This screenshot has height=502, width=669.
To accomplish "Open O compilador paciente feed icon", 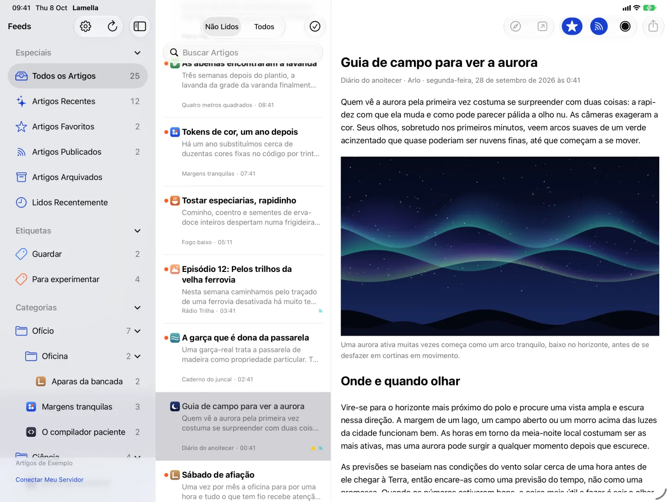I will point(31,432).
